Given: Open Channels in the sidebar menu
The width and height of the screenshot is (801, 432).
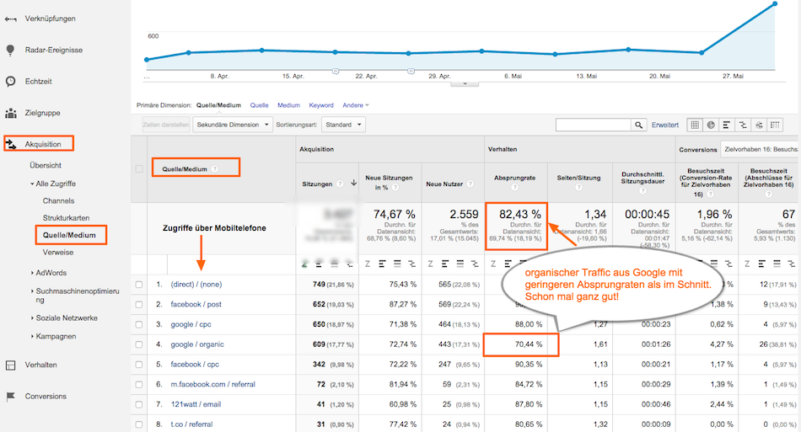Looking at the screenshot, I should tap(58, 201).
